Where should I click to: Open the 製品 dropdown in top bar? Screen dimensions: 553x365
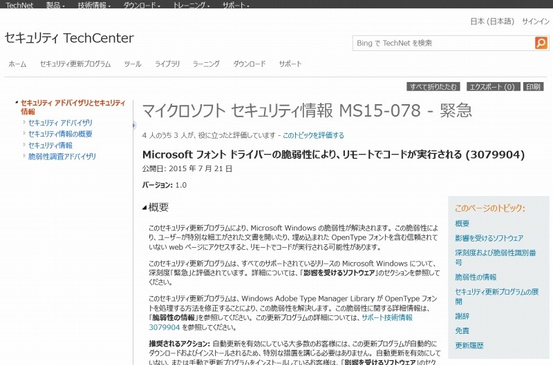click(55, 5)
